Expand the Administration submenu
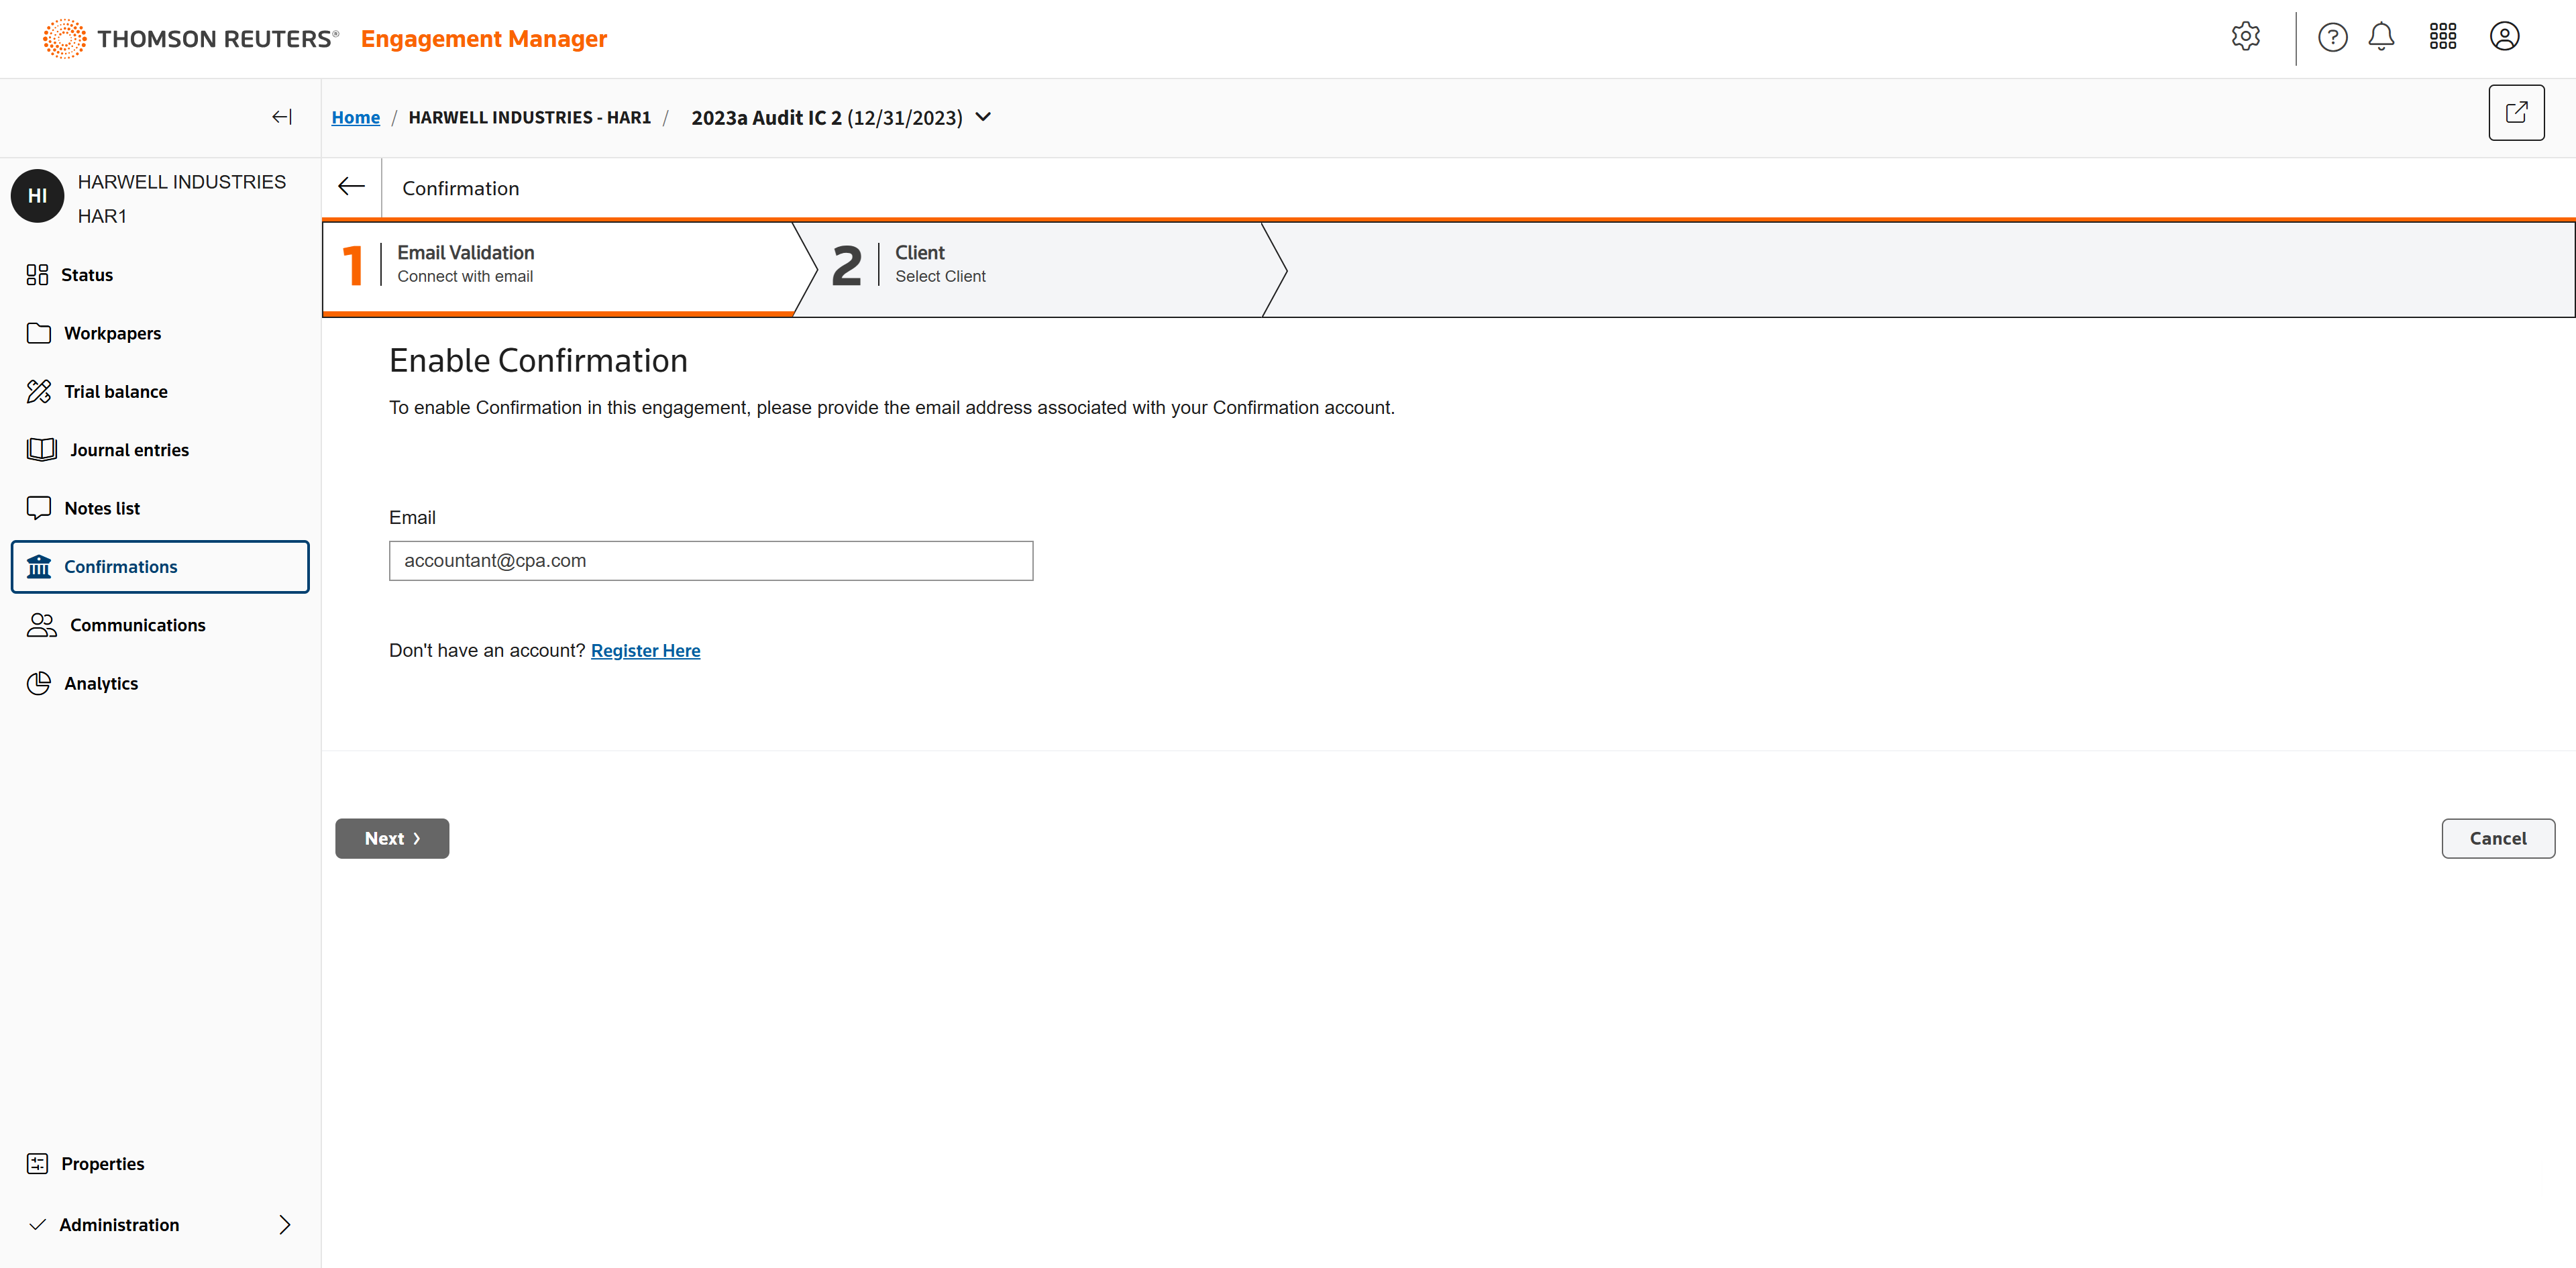 tap(285, 1224)
